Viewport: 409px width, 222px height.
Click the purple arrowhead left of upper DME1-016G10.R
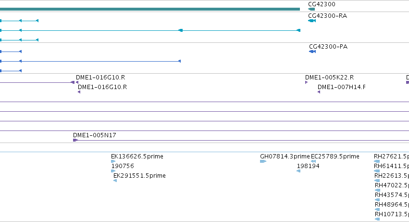click(73, 82)
